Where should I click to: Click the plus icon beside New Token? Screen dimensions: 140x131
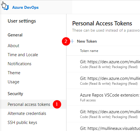[x=72, y=41]
